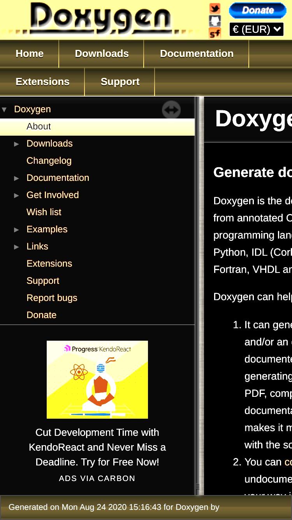Collapse the Doxygen root tree node

pos(4,110)
